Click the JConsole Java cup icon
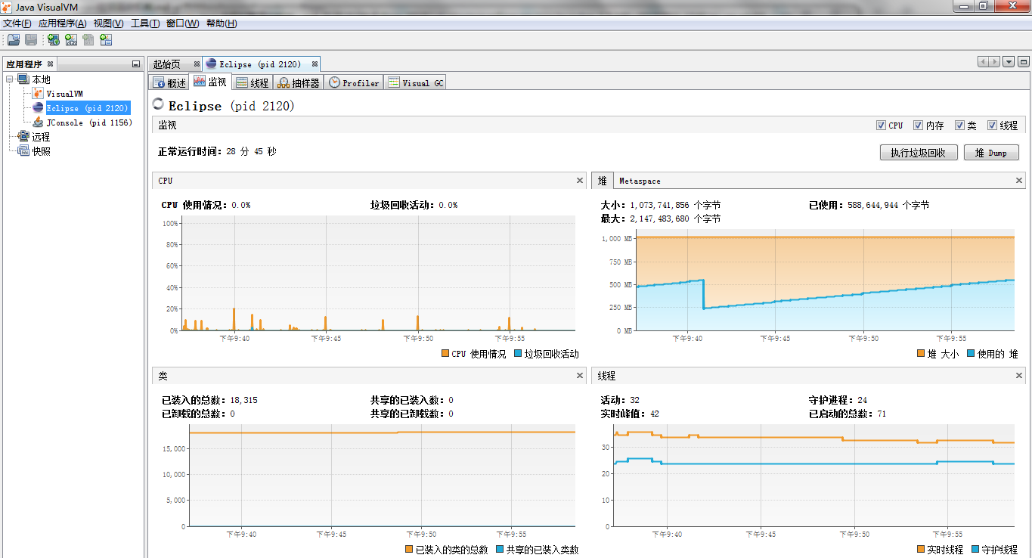The image size is (1032, 558). coord(38,122)
